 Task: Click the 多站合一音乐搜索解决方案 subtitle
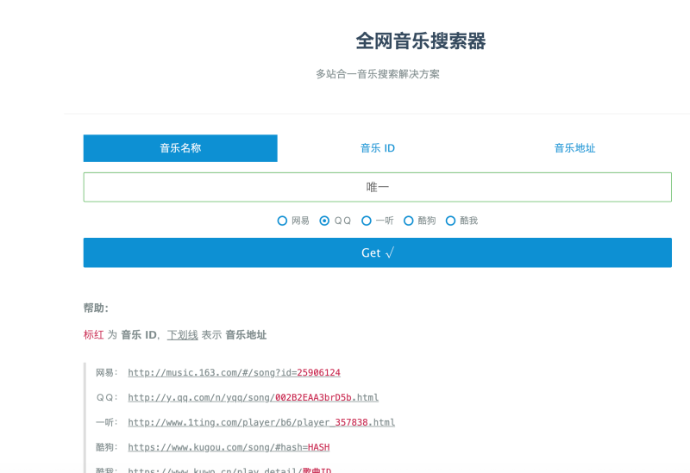tap(378, 74)
